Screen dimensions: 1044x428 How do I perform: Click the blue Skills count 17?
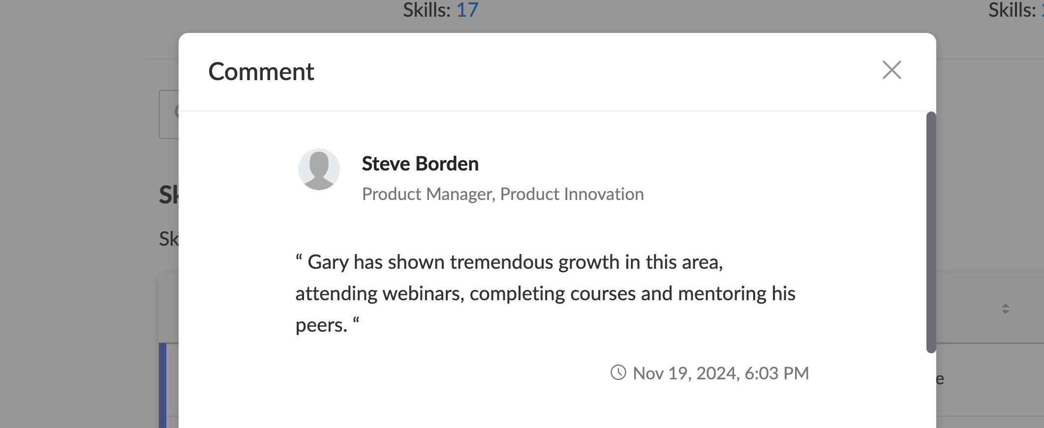(467, 10)
